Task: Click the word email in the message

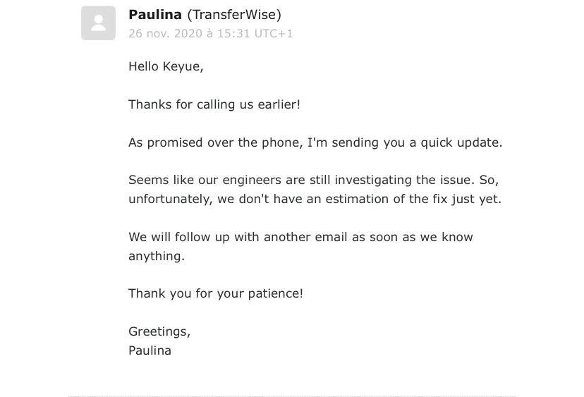Action: click(x=331, y=237)
